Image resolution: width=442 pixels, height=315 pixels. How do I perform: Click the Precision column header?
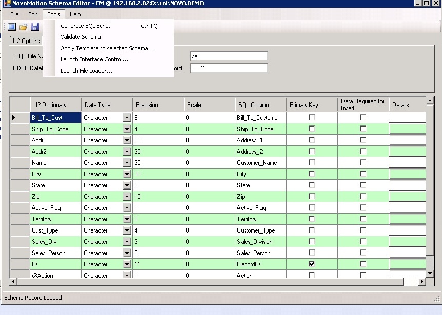[x=147, y=105]
